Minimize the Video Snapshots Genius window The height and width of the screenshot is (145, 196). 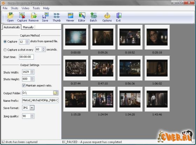[174, 2]
